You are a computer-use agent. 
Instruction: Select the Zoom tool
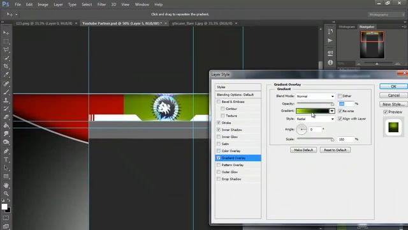click(x=6, y=194)
